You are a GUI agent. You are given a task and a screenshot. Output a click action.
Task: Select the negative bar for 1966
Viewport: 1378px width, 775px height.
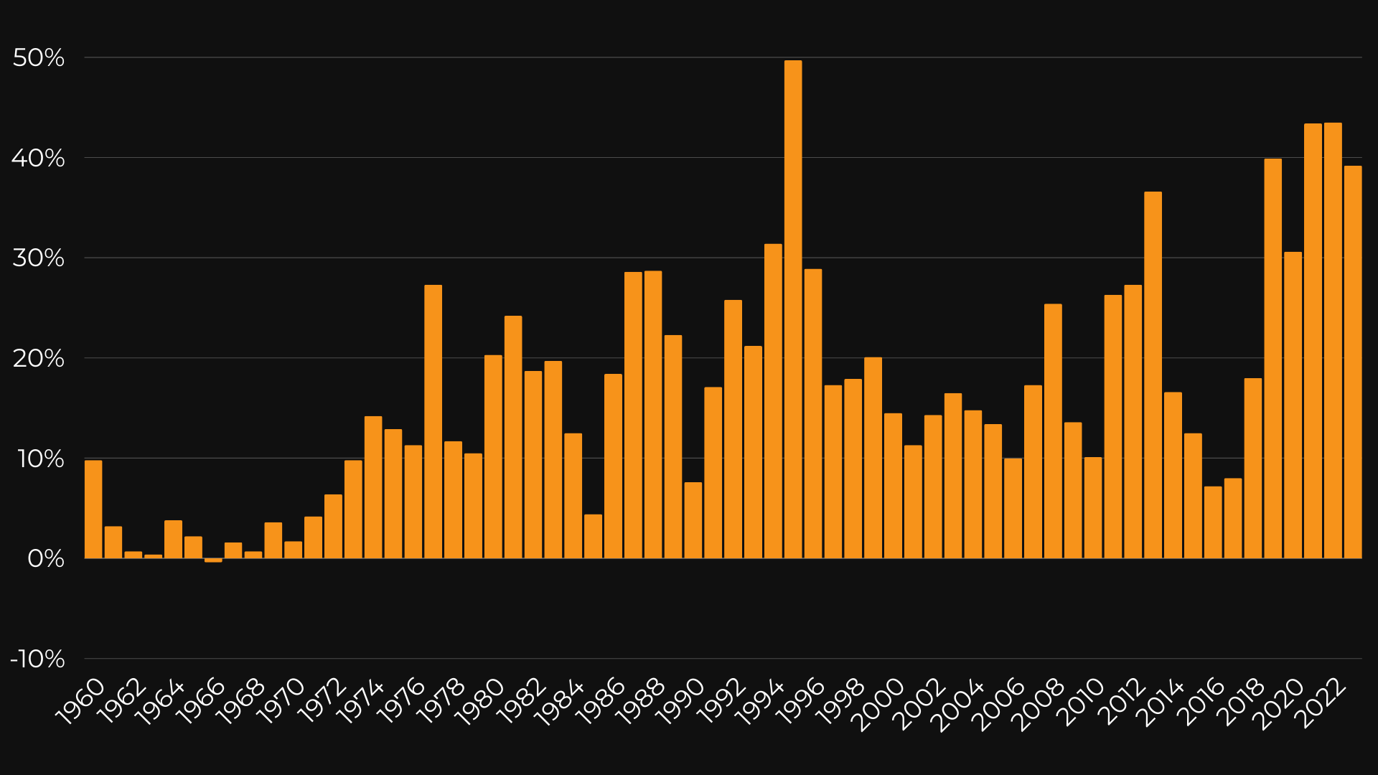(x=213, y=560)
